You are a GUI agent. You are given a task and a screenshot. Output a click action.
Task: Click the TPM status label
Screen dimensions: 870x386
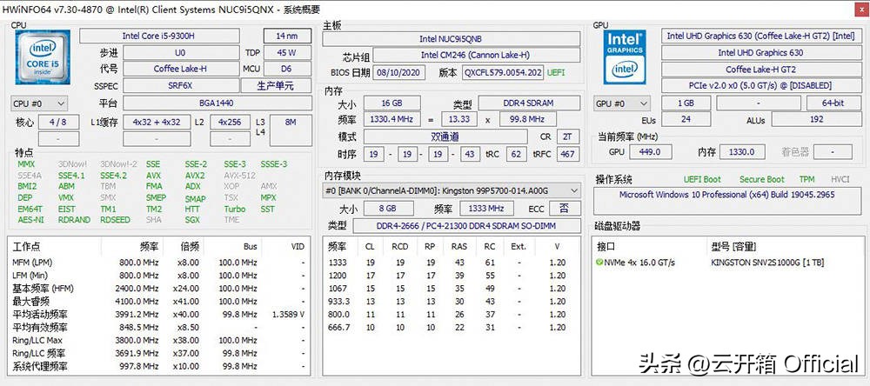806,180
